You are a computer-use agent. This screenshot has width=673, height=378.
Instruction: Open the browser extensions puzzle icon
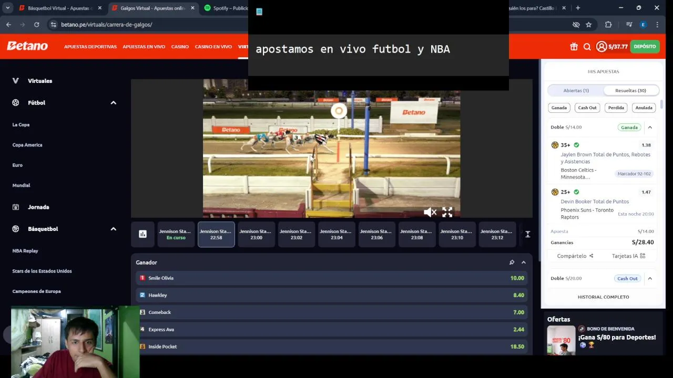608,25
